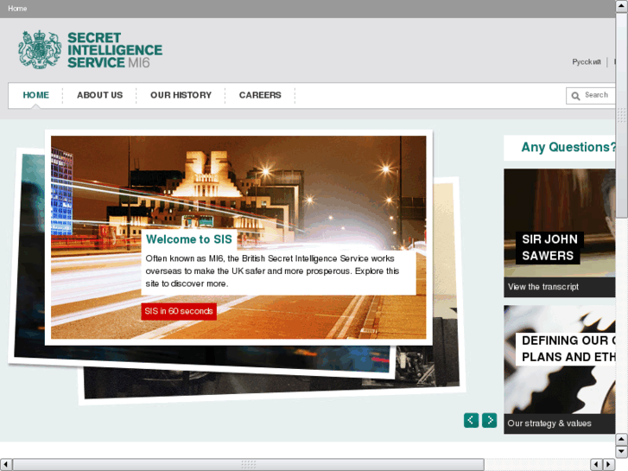Switch language to Русский
This screenshot has width=628, height=471.
click(x=587, y=61)
